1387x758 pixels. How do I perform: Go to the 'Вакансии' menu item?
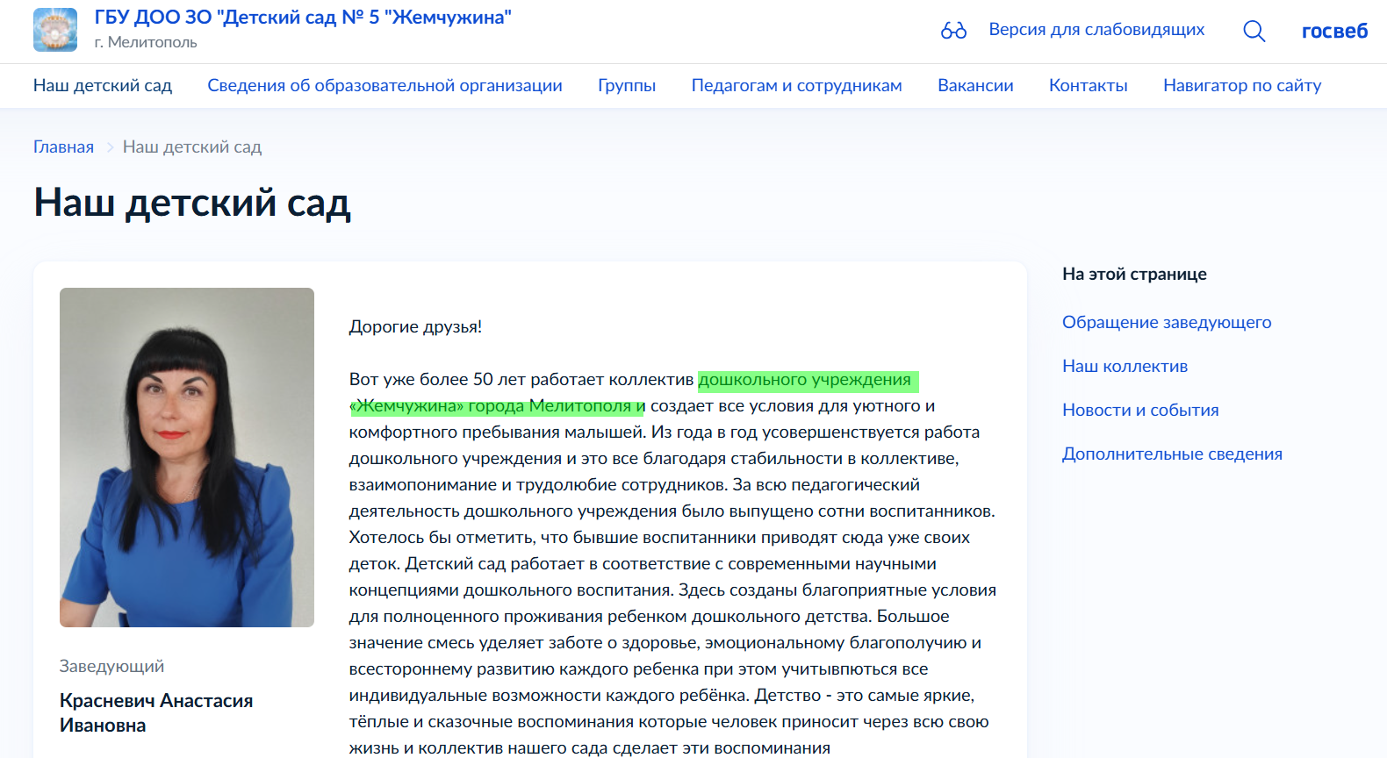tap(975, 85)
